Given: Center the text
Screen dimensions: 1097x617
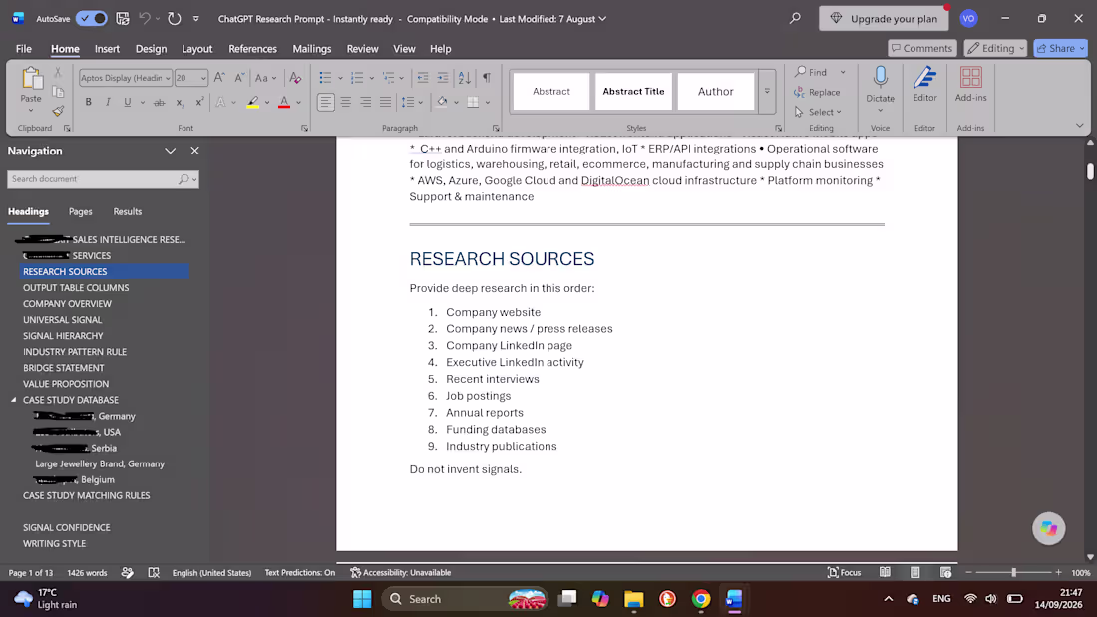Looking at the screenshot, I should pyautogui.click(x=346, y=102).
